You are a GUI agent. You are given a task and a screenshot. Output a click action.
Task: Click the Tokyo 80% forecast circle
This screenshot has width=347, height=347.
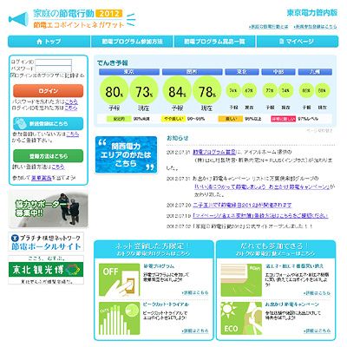114,91
